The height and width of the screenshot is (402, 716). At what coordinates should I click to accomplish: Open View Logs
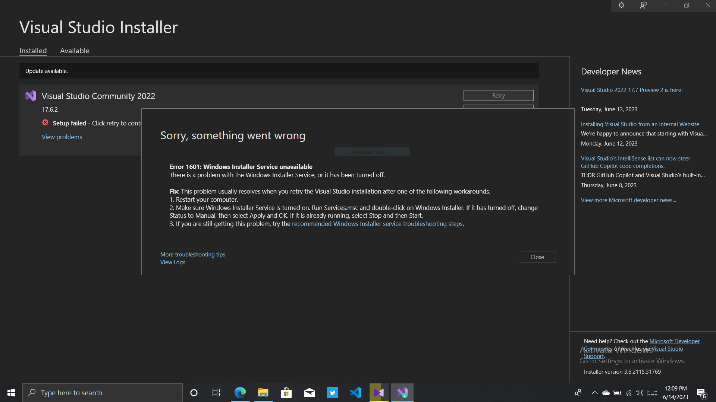[172, 262]
